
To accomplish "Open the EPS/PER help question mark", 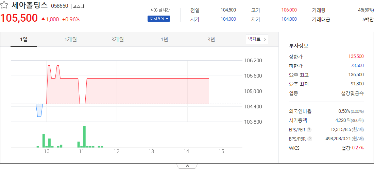I will click(309, 130).
